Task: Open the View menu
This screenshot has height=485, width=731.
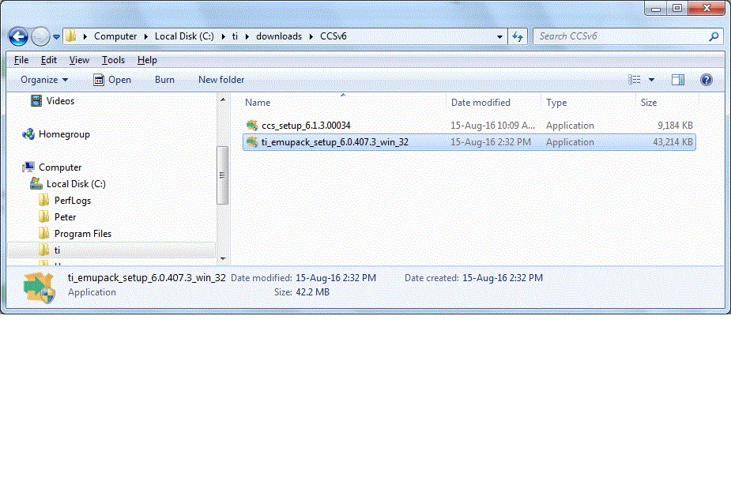Action: pyautogui.click(x=79, y=60)
